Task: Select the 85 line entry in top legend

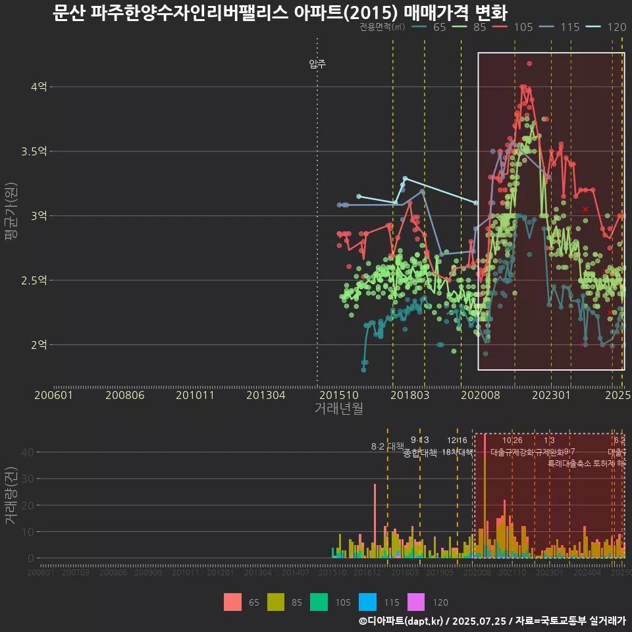Action: [x=469, y=27]
